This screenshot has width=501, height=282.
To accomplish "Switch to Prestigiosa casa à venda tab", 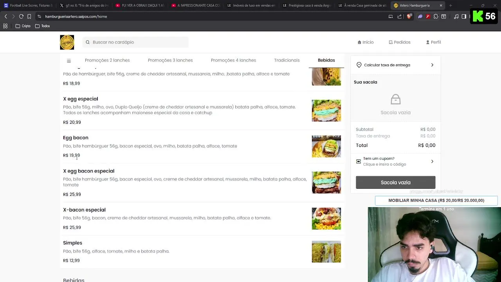I will pos(306,5).
